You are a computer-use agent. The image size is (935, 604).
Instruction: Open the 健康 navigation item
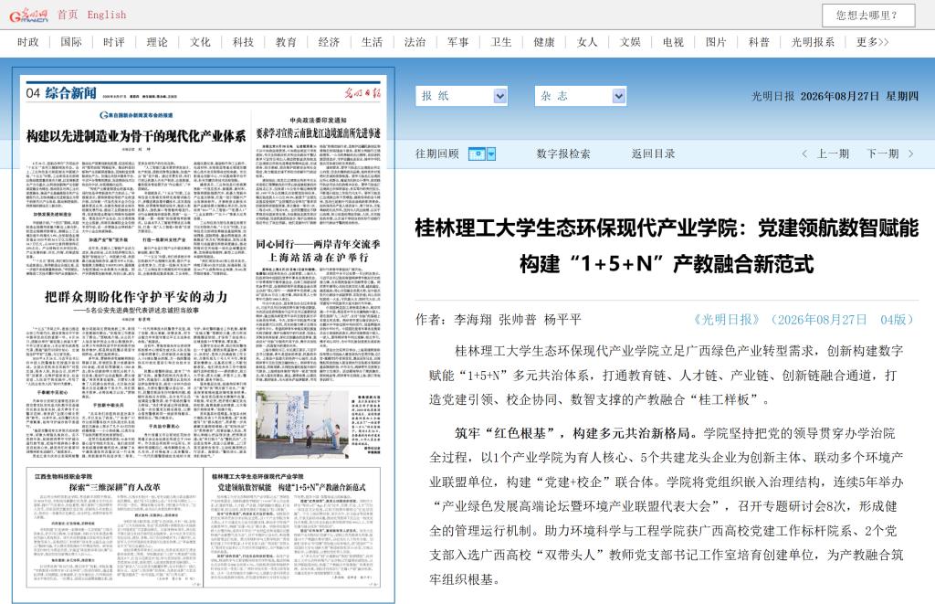coord(544,42)
